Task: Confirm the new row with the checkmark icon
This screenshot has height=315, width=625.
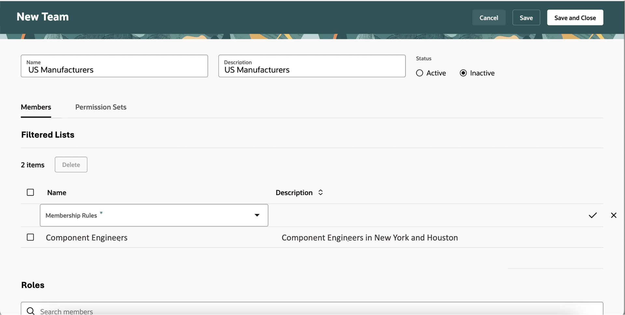Action: coord(592,215)
